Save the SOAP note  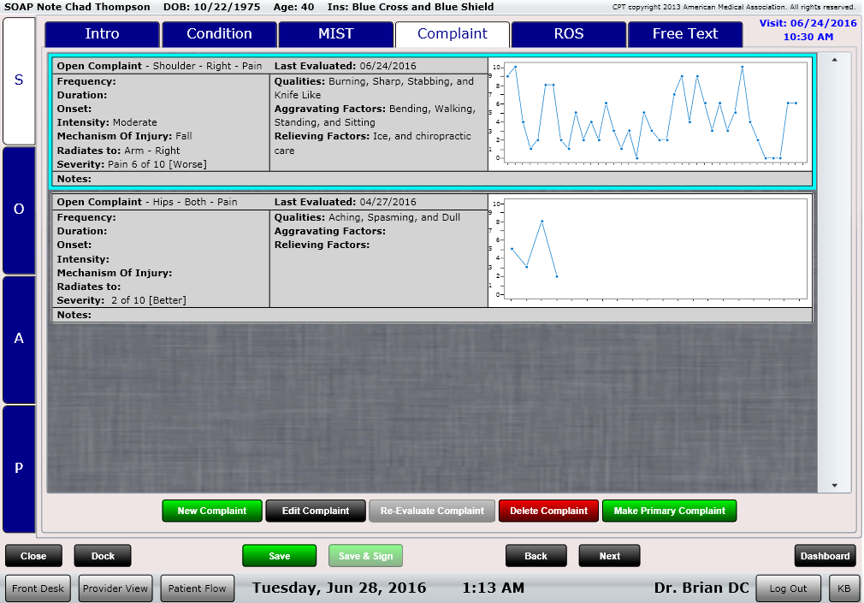pyautogui.click(x=279, y=555)
